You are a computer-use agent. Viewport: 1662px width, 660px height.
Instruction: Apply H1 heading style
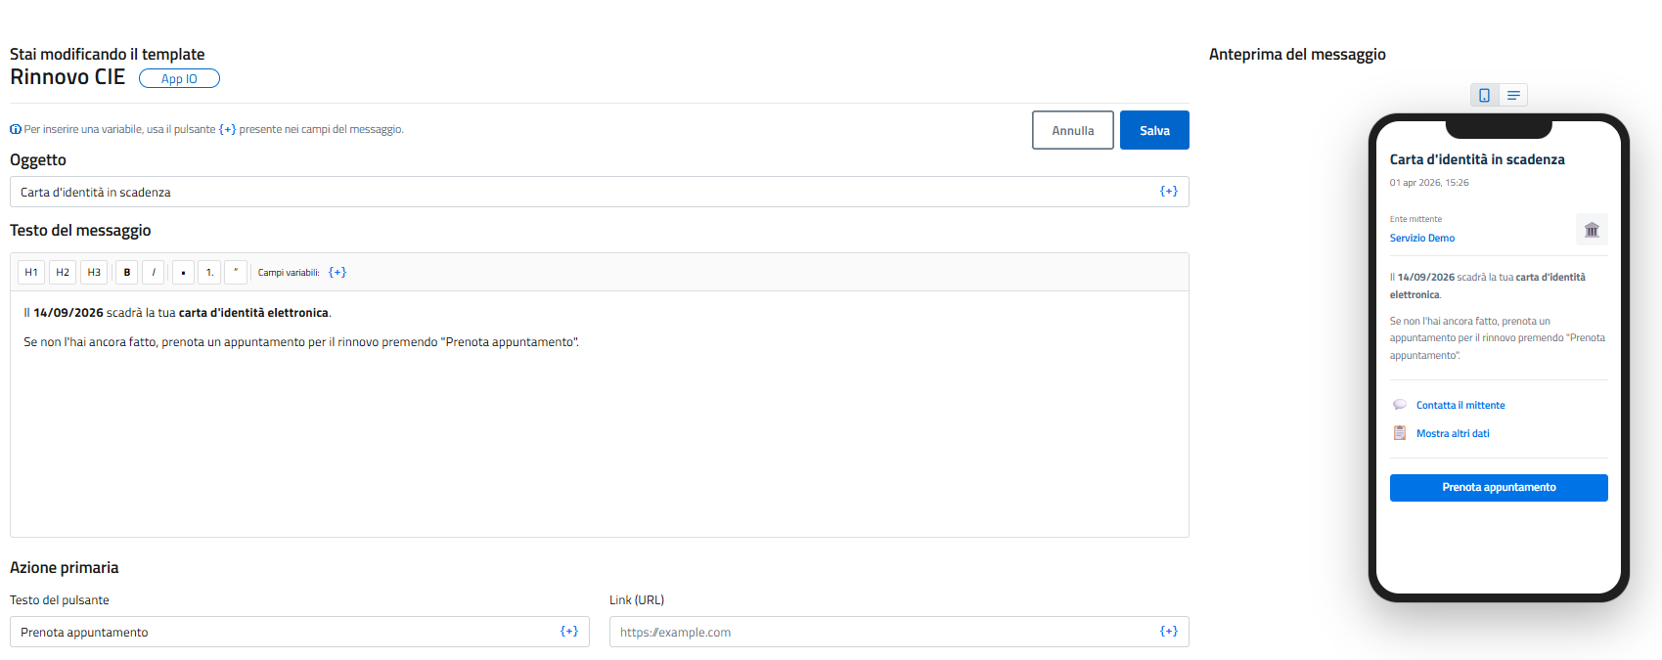(x=31, y=273)
